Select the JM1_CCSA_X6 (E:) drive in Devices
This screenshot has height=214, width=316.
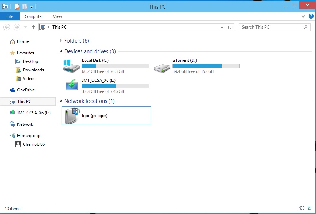(71, 85)
